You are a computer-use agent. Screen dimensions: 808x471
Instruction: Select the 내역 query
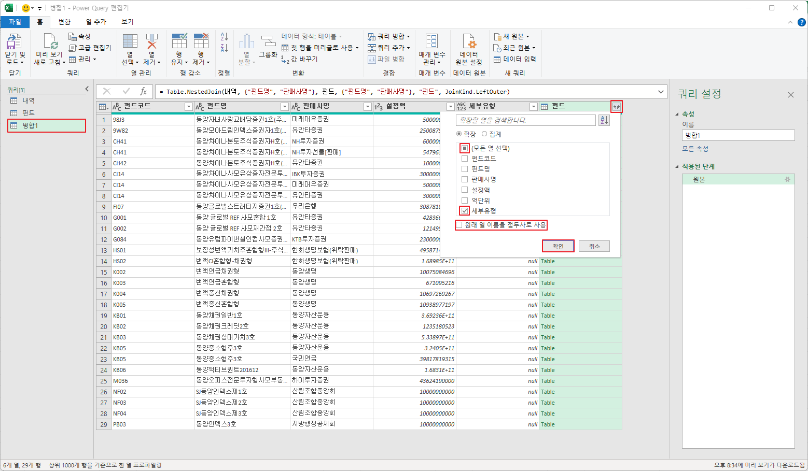point(47,101)
